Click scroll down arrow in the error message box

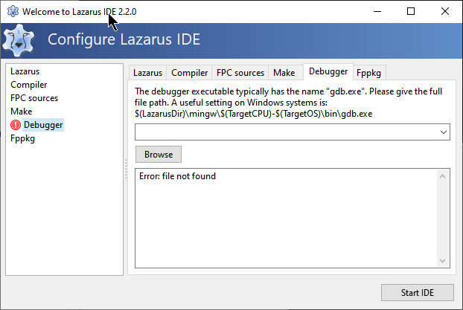[x=444, y=260]
